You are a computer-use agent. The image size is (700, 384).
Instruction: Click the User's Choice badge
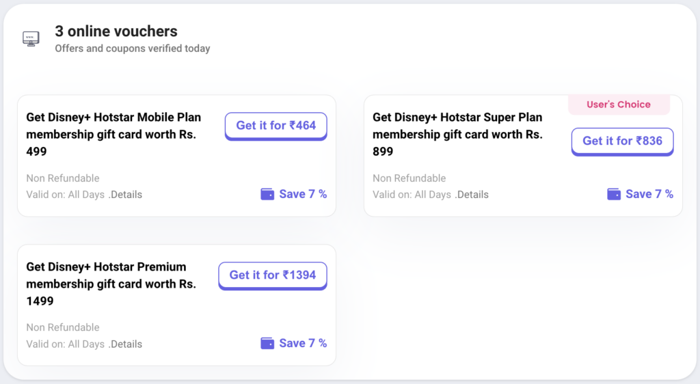(619, 105)
